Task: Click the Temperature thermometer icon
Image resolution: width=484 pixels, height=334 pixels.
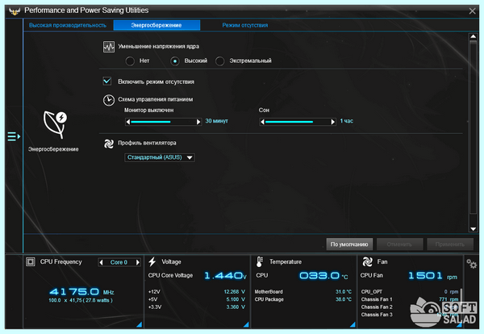Action: coord(259,261)
